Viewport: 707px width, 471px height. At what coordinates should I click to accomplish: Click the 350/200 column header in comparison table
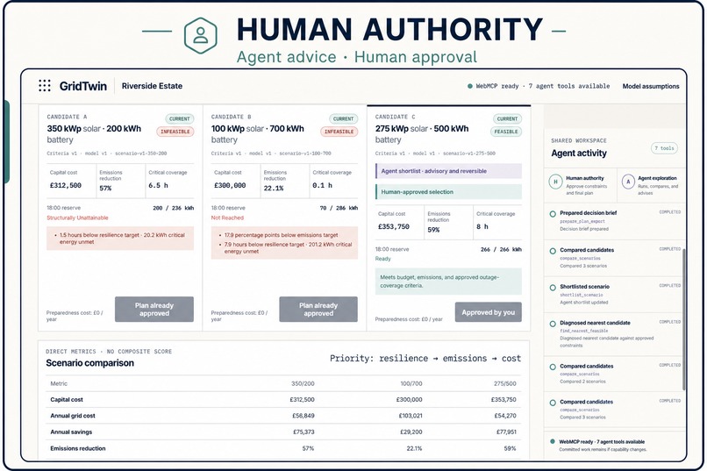303,383
